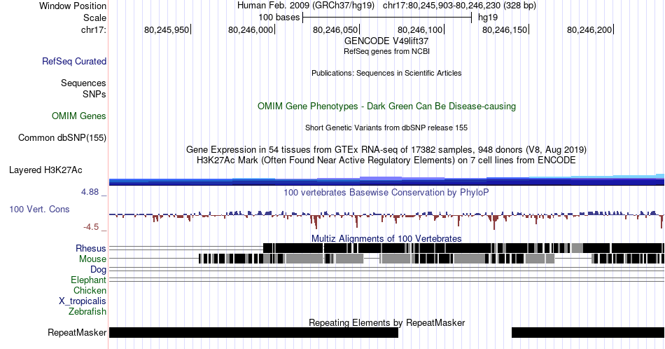Click the Scale label on the left

(x=94, y=18)
